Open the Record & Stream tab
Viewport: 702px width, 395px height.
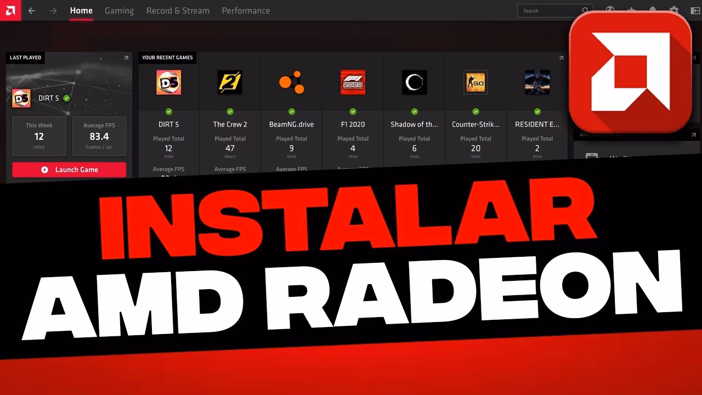click(x=178, y=10)
